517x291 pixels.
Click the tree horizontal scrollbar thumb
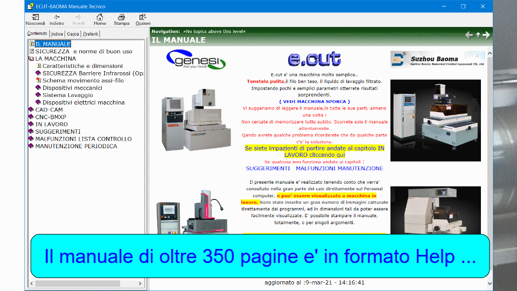point(78,283)
